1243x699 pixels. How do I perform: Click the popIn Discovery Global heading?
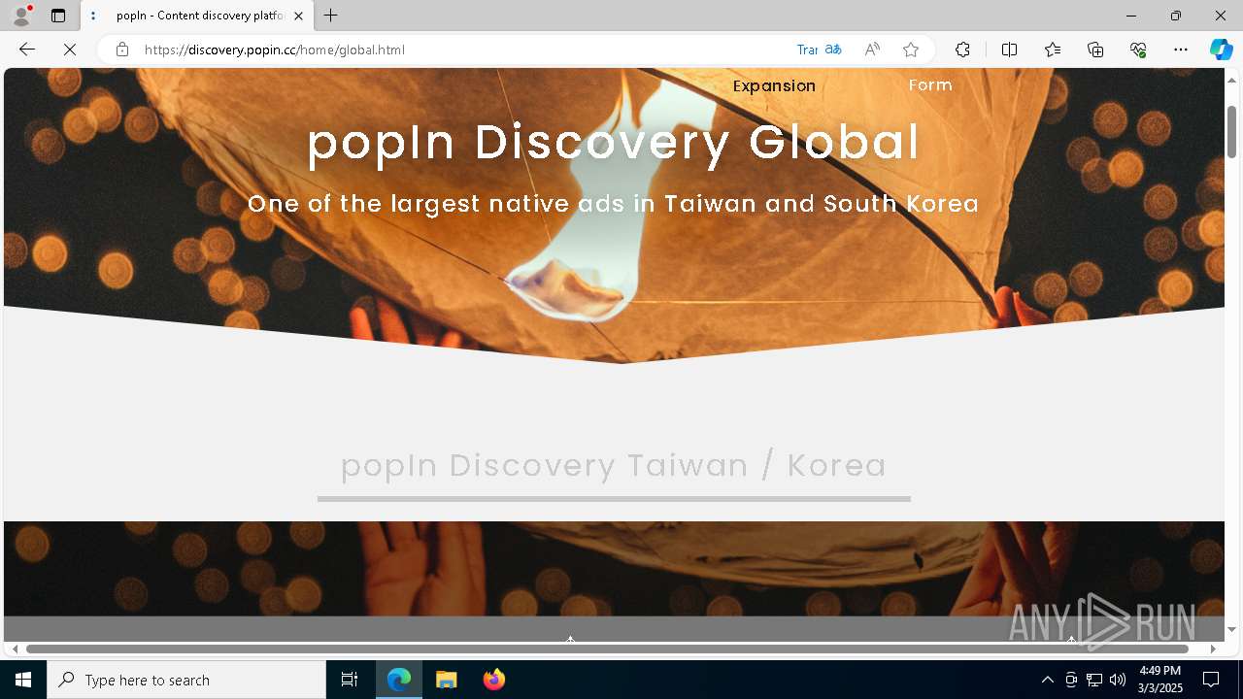(x=613, y=142)
